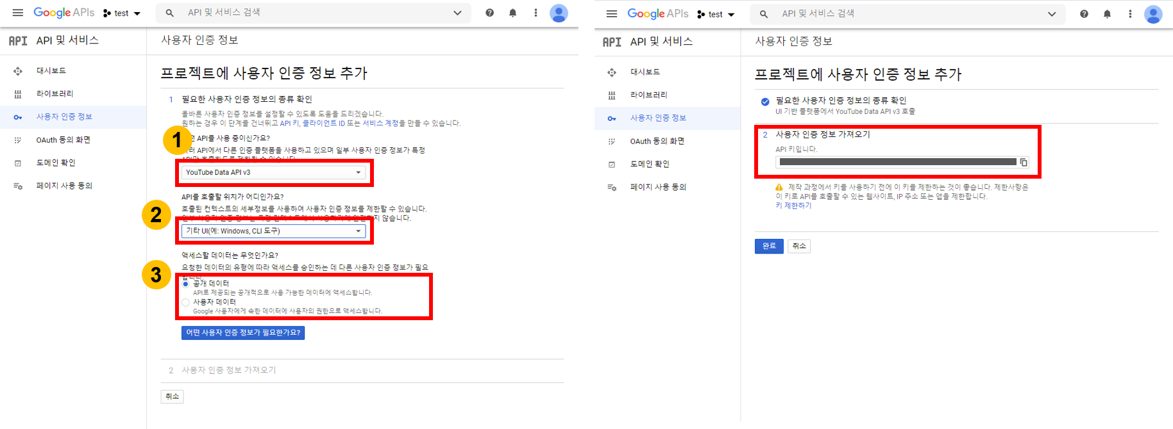Open hamburger menu in left window
Screen dimensions: 1173x429
click(x=18, y=13)
